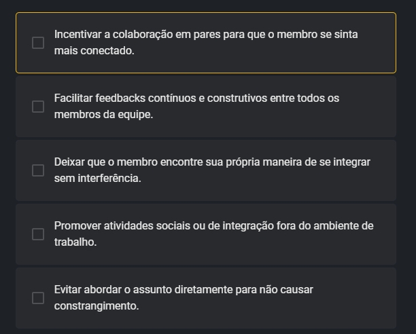
Task: Click the word 'diretamente' in the fifth option
Action: click(203, 290)
